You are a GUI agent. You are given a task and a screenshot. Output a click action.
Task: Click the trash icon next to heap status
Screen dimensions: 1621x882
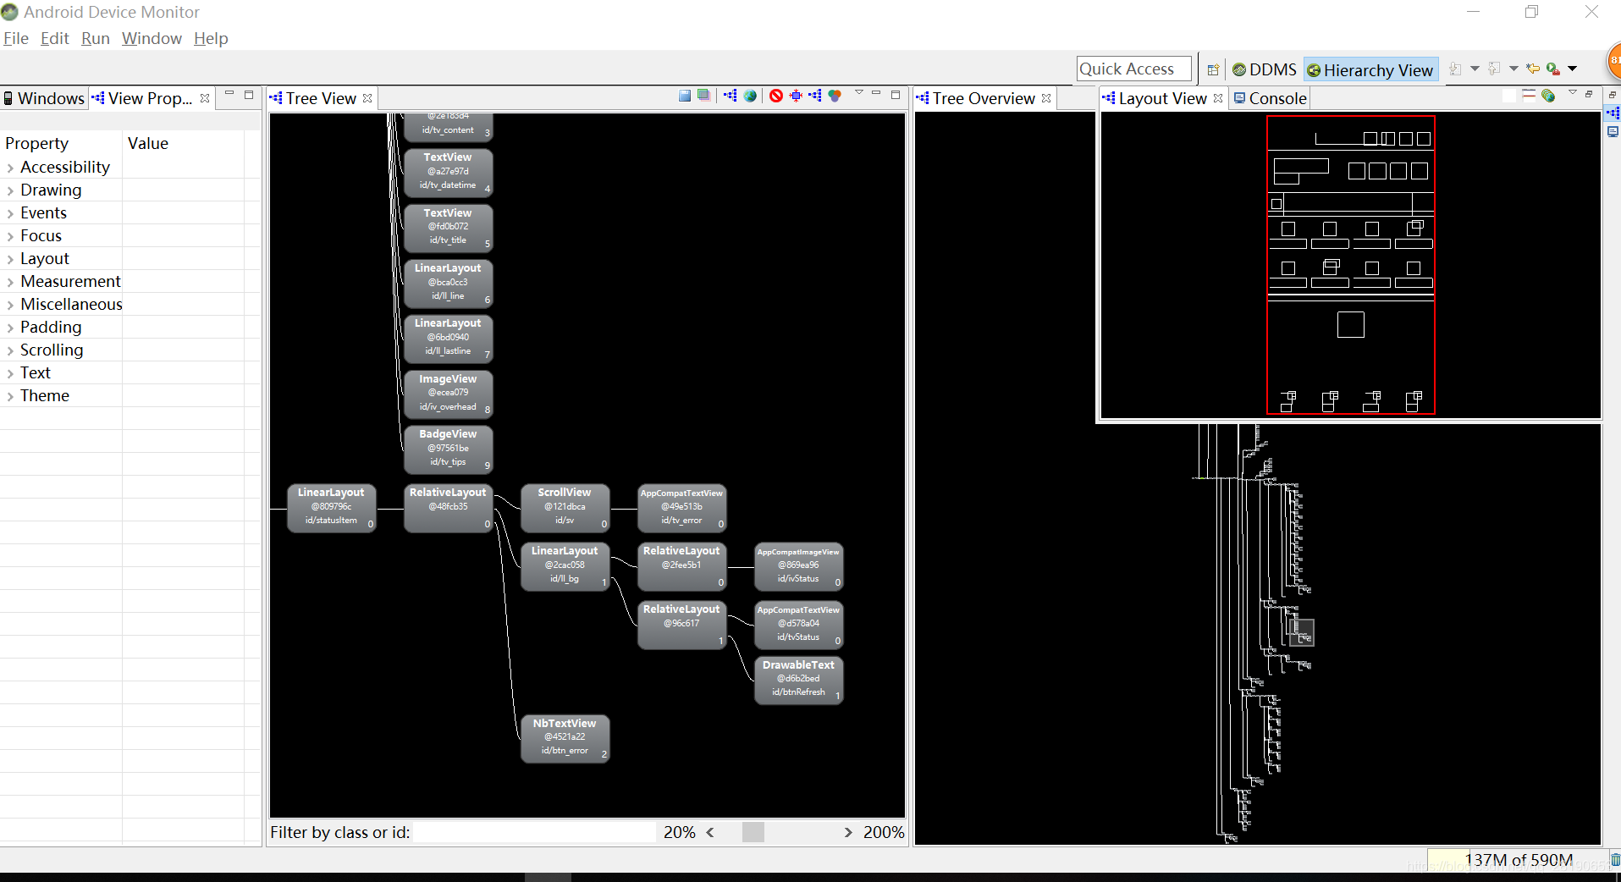(x=1614, y=860)
